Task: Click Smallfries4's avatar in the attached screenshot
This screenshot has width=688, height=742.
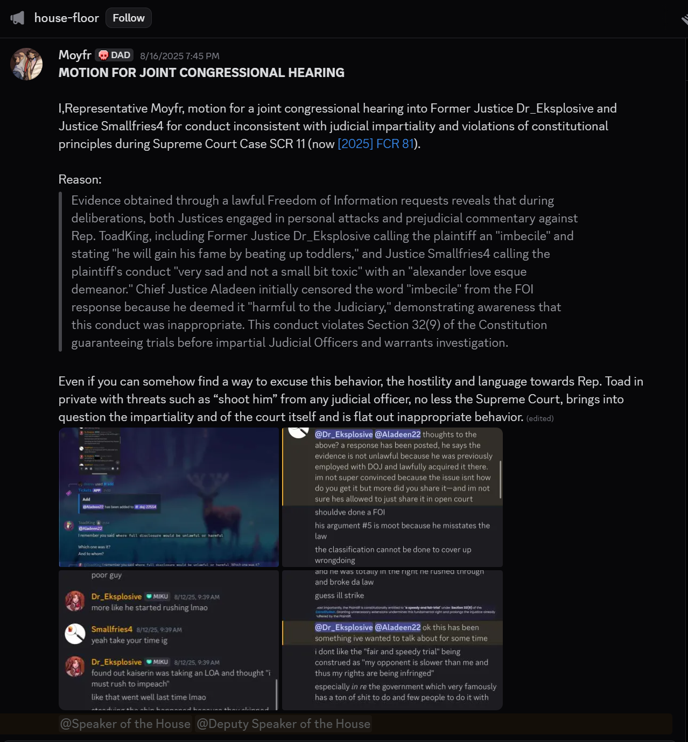Action: pyautogui.click(x=75, y=634)
